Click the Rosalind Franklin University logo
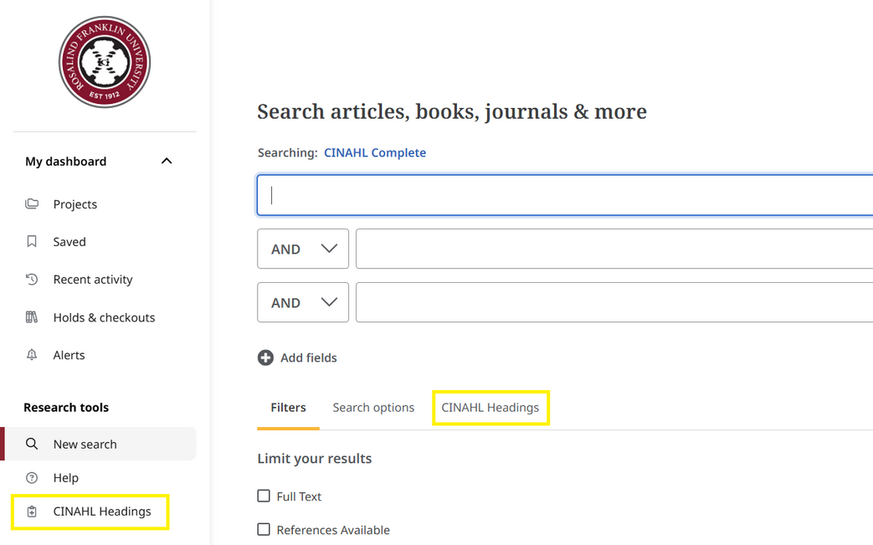873x545 pixels. point(105,62)
